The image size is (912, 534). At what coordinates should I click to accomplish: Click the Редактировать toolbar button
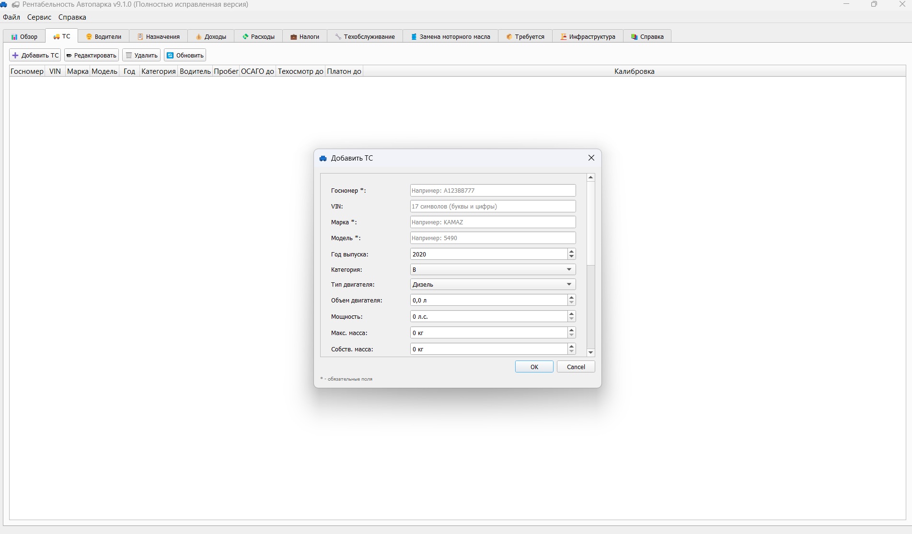92,55
